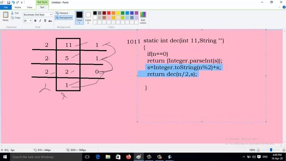The image size is (286, 161).
Task: Switch to the Home ribbon tab
Action: click(x=18, y=7)
